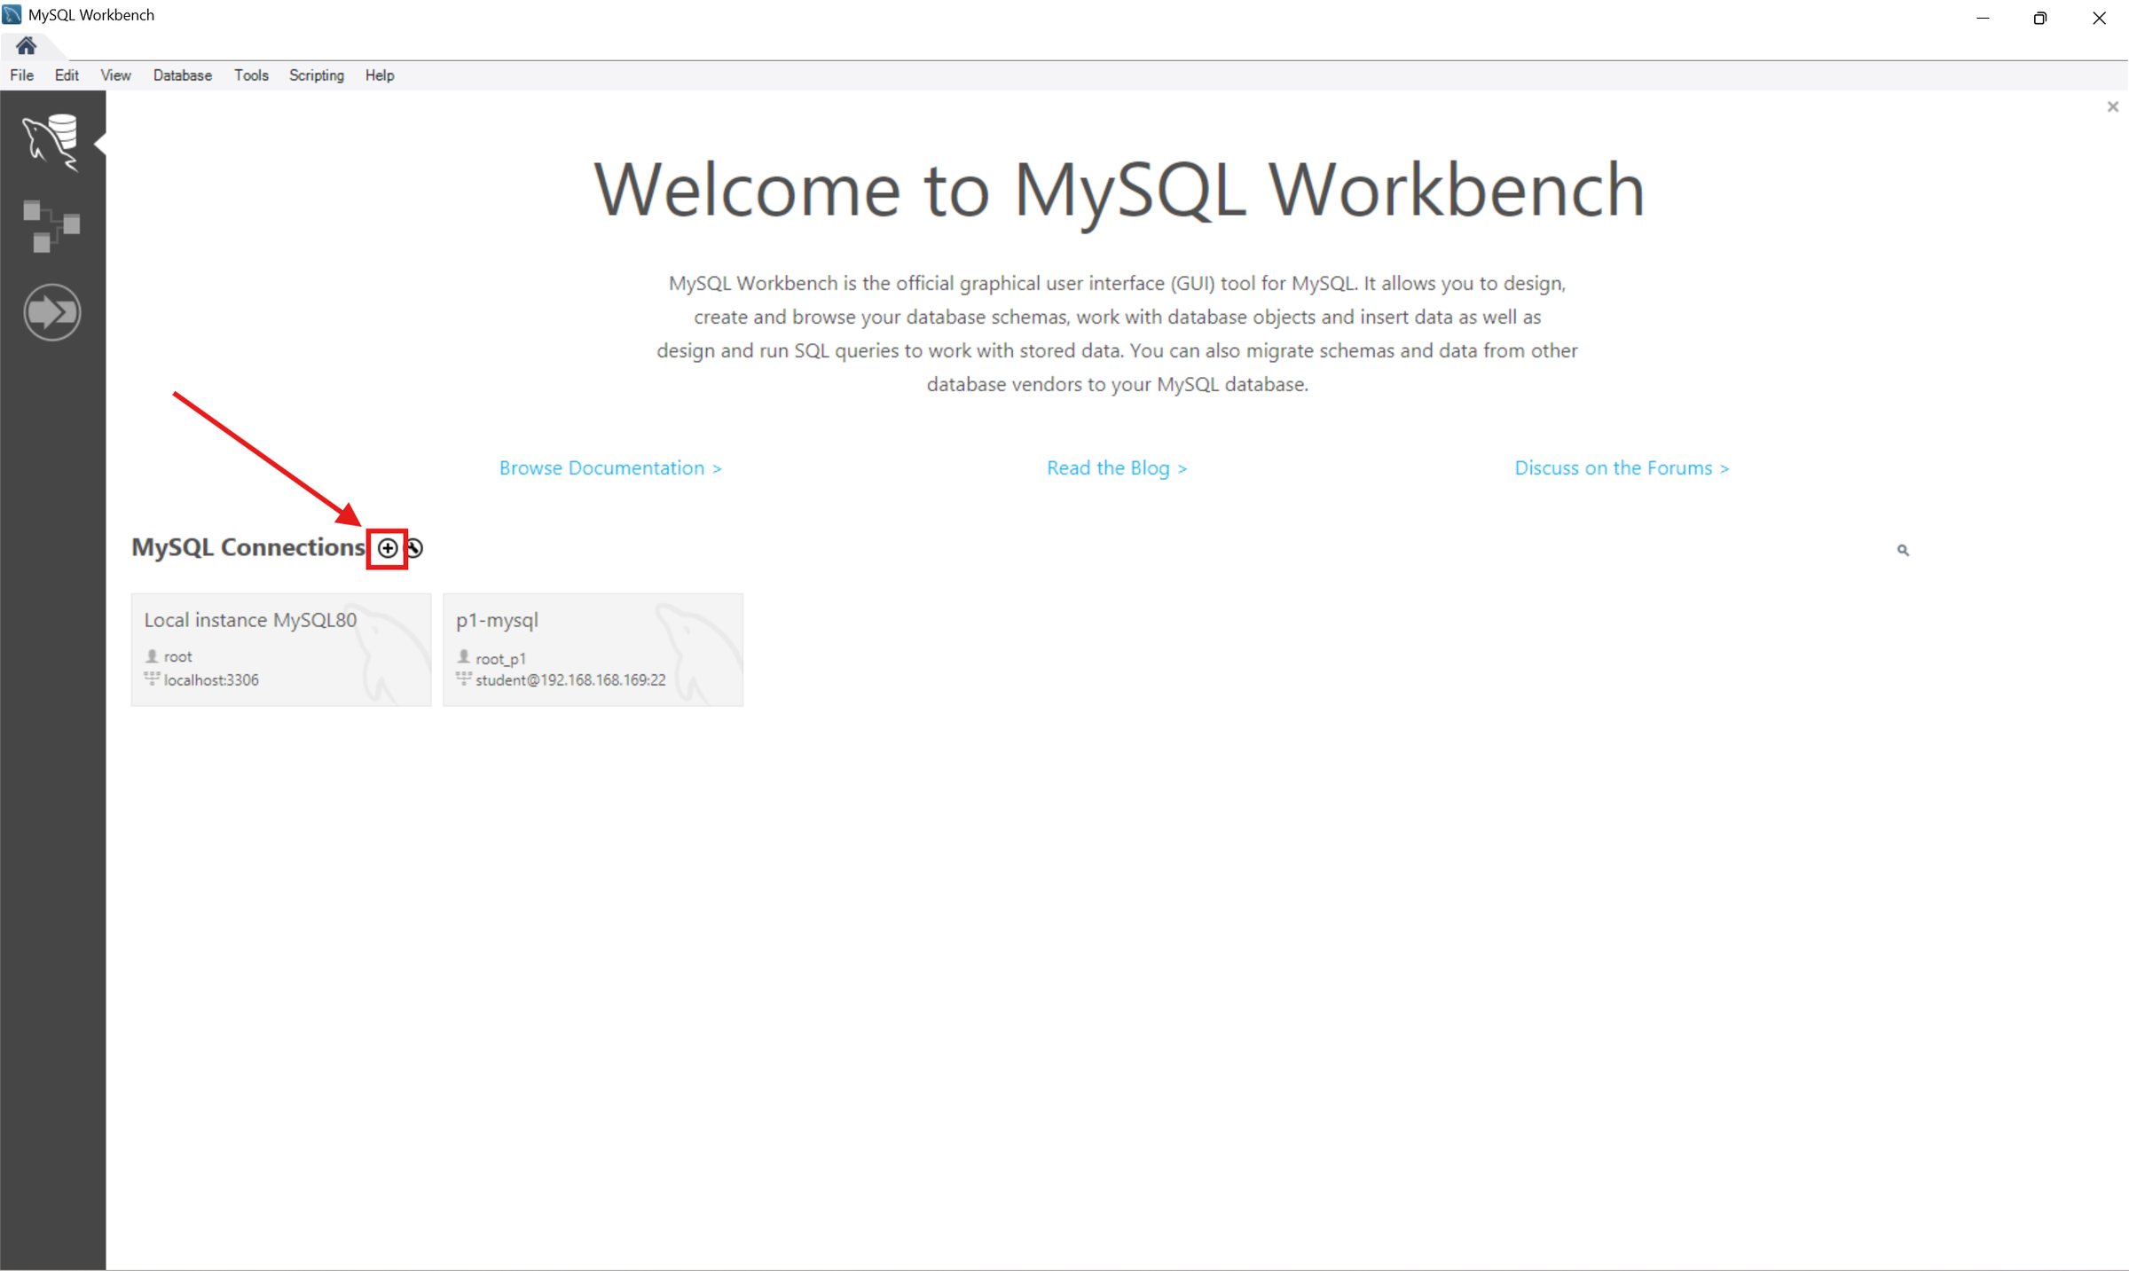Open the Home tab icon
The image size is (2129, 1271).
[26, 46]
